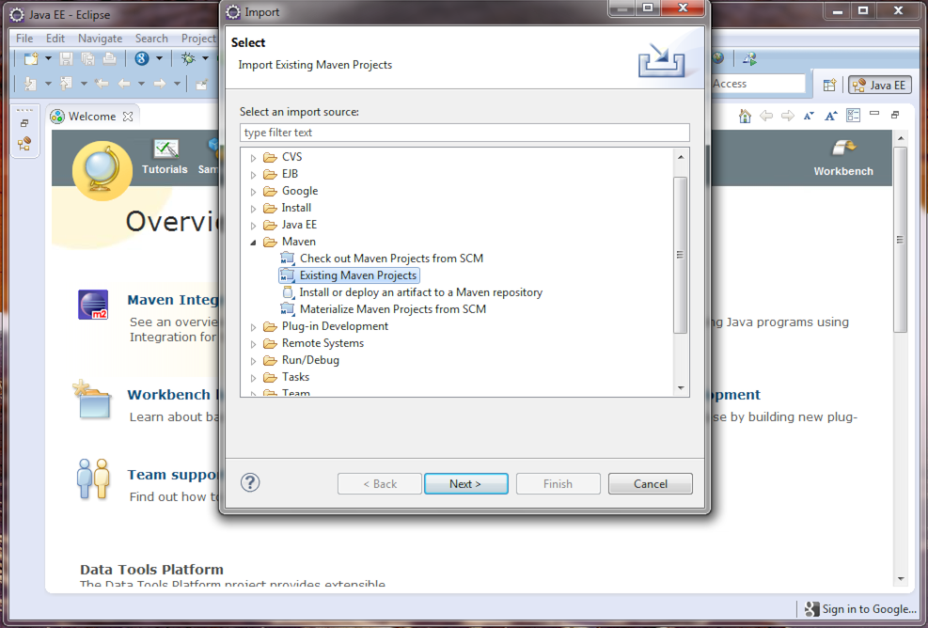The height and width of the screenshot is (628, 928).
Task: Open the Edit menu
Action: [55, 39]
